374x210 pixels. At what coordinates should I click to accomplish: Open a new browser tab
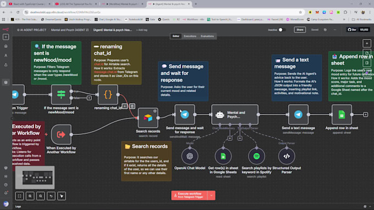coord(196,4)
